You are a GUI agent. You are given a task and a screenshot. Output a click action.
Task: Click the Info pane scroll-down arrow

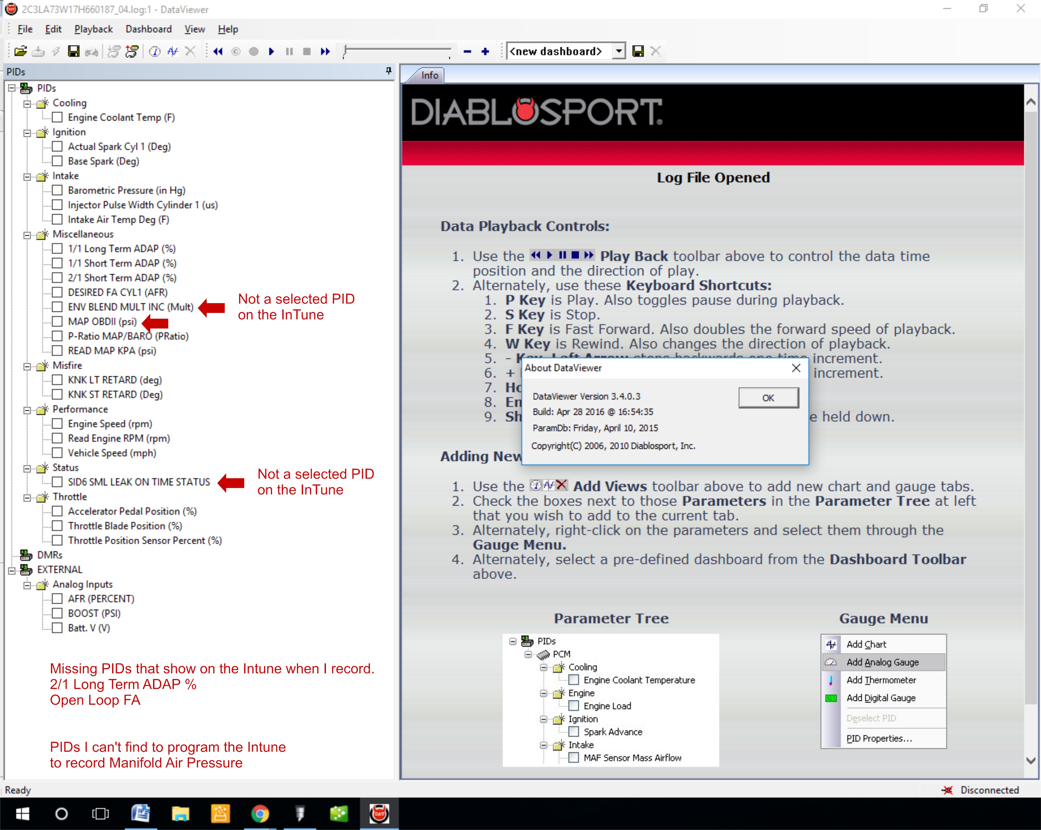tap(1030, 760)
